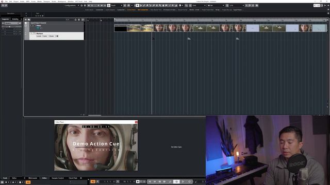Close the Video Player window
330x185 pixels.
point(136,122)
